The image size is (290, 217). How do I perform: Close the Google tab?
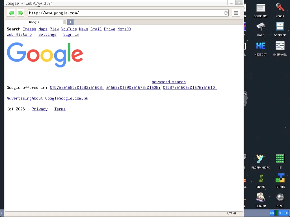click(64, 22)
